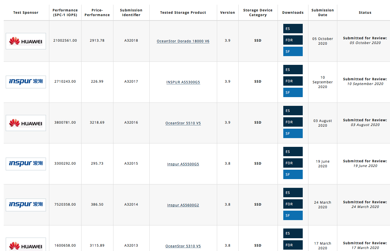390x251 pixels.
Task: Open the Inspur AS5600G2 product link
Action: click(183, 205)
